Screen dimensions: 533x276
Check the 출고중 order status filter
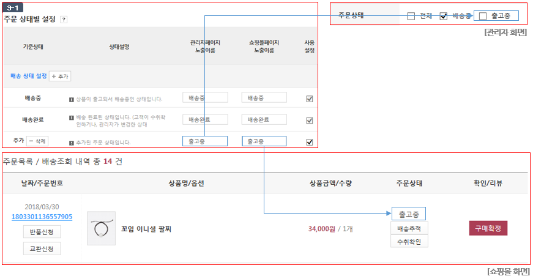pos(483,17)
